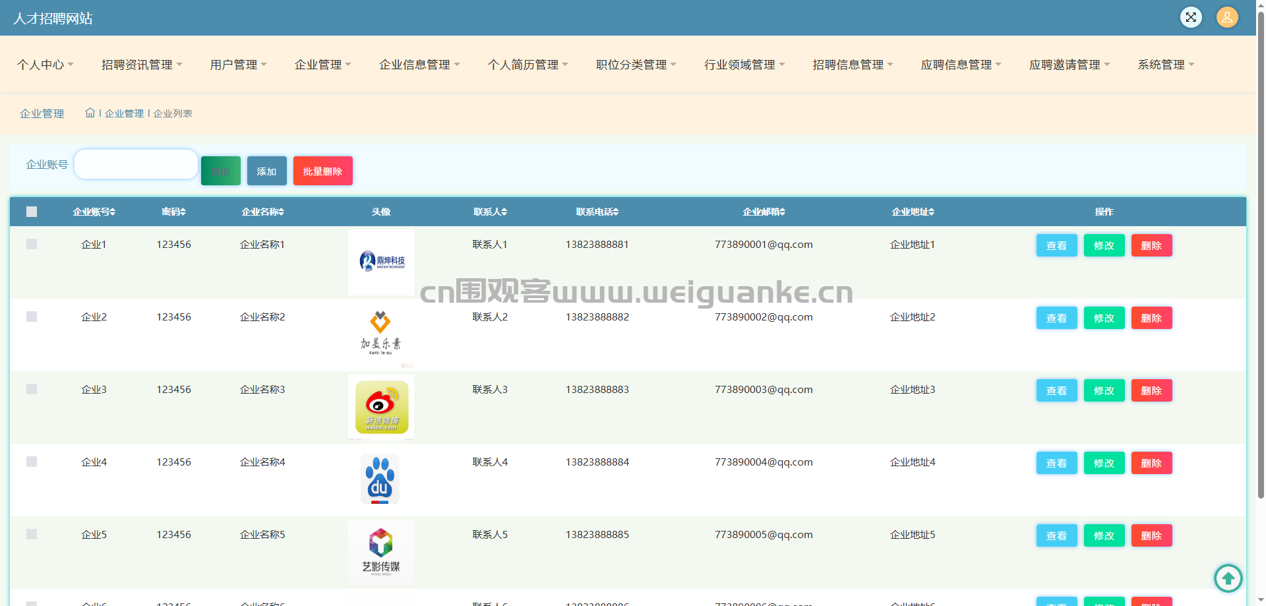This screenshot has height=606, width=1266.
Task: Click the 添加 button
Action: 267,171
